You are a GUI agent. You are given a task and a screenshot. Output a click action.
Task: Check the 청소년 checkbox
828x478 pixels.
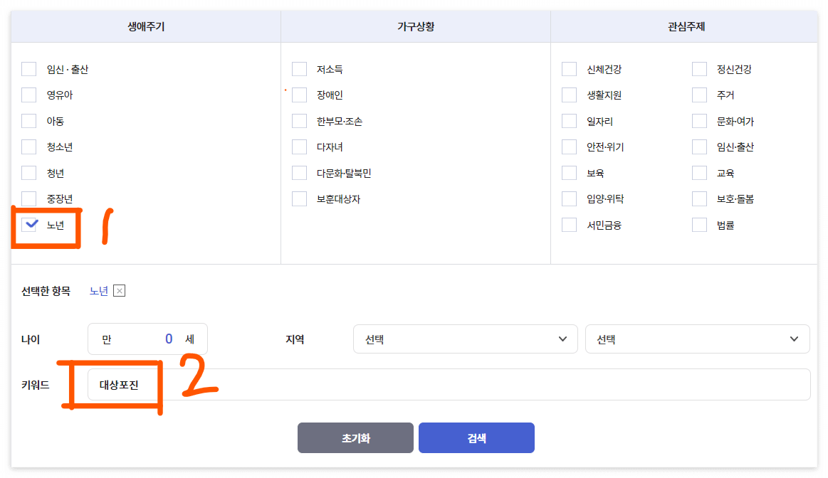(x=28, y=147)
